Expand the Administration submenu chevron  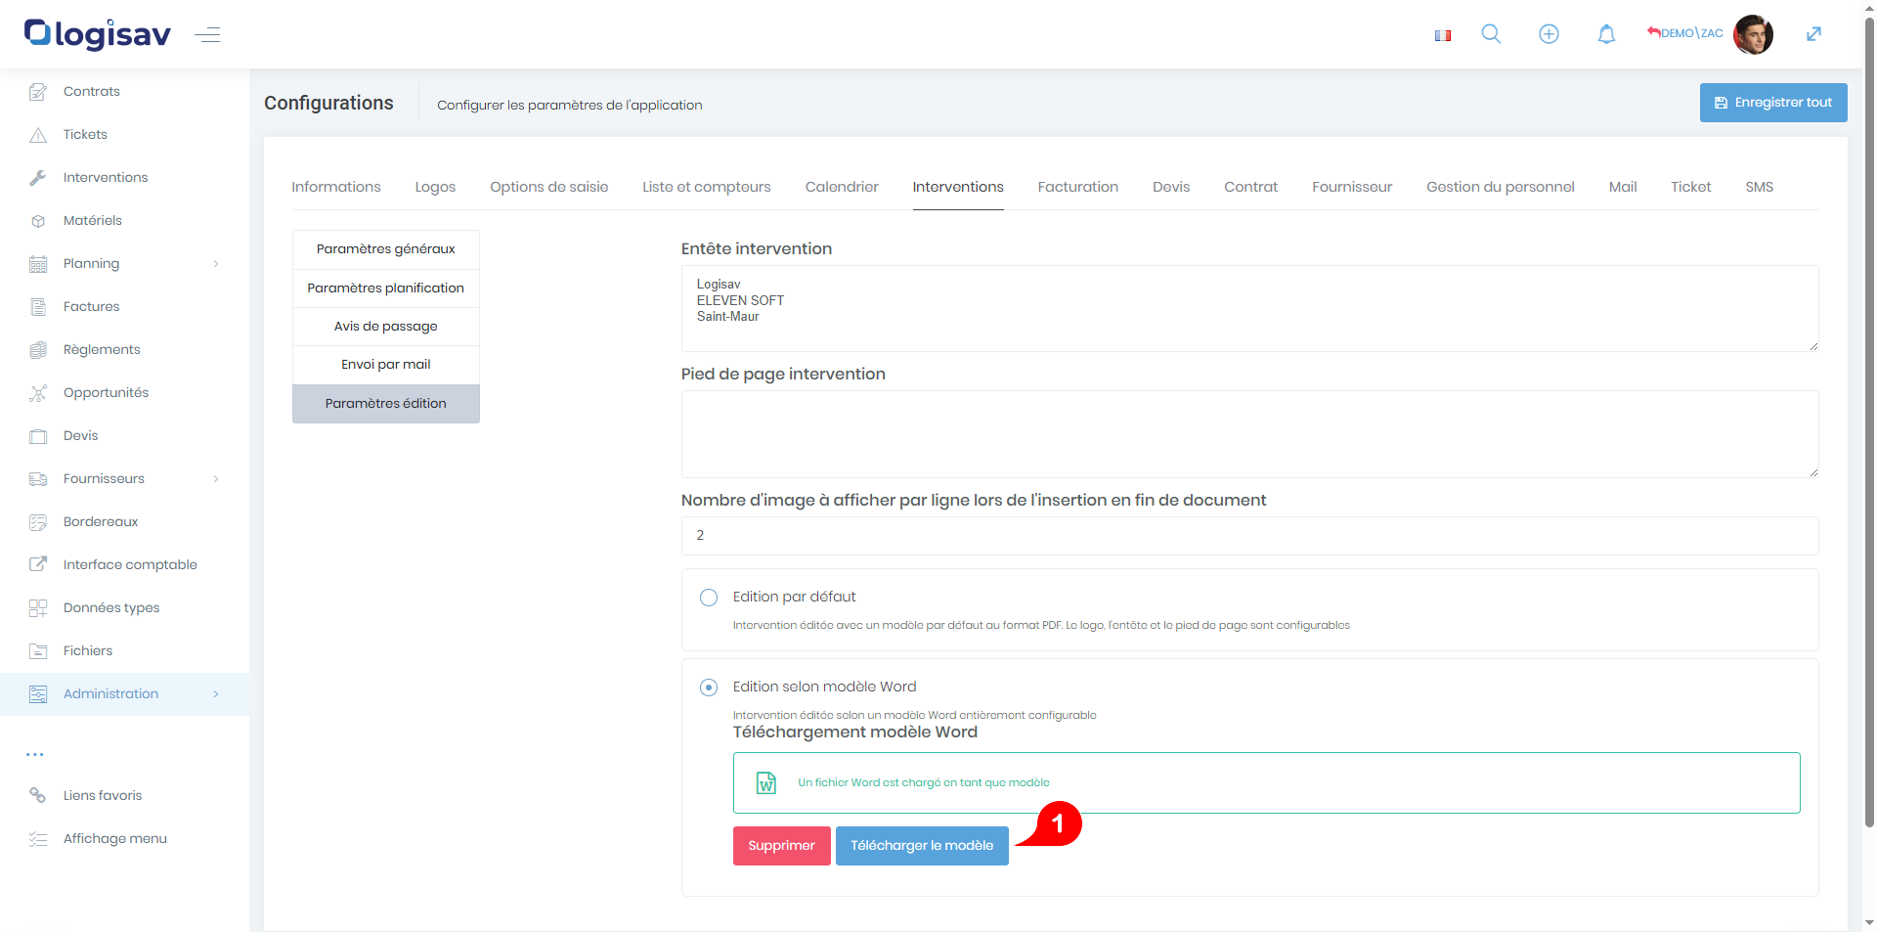[216, 694]
